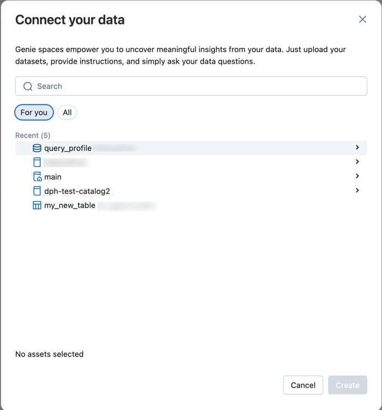Click the table icon beside my_new_table
Screen dimensions: 382x410
[x=37, y=206]
